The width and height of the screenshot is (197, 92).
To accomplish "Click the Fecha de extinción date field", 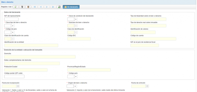I will (x=138, y=86).
